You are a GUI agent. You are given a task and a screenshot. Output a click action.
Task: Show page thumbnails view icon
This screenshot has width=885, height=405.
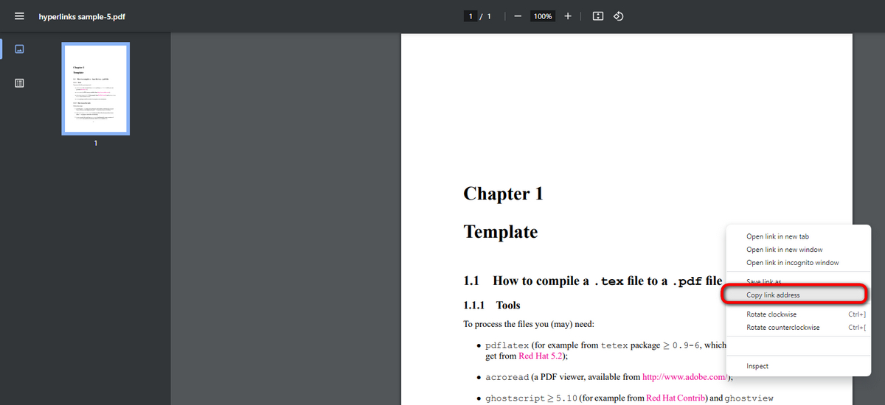[19, 49]
